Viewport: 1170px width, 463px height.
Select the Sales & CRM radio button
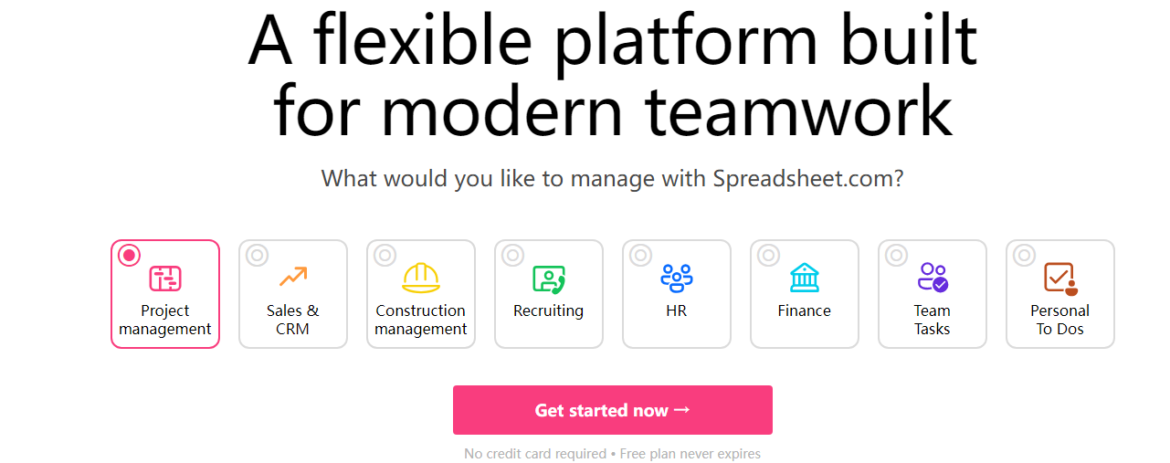pyautogui.click(x=257, y=255)
